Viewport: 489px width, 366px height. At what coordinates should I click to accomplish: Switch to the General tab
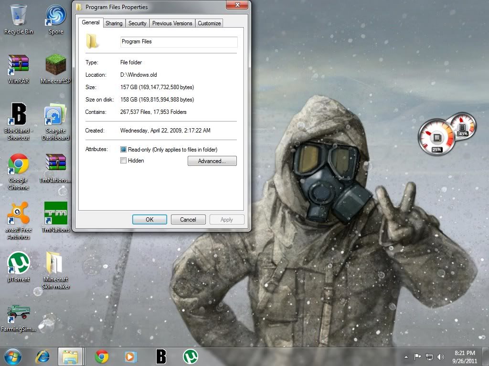[x=91, y=23]
